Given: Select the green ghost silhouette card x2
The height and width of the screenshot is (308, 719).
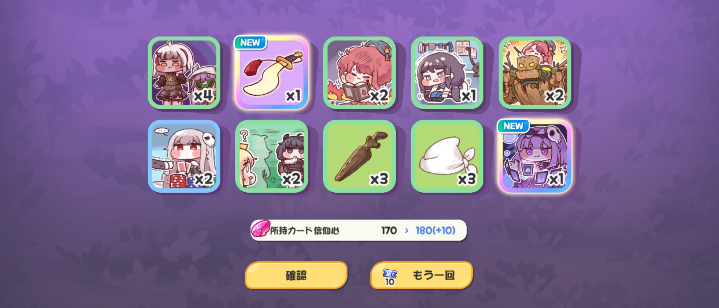Looking at the screenshot, I should (272, 156).
